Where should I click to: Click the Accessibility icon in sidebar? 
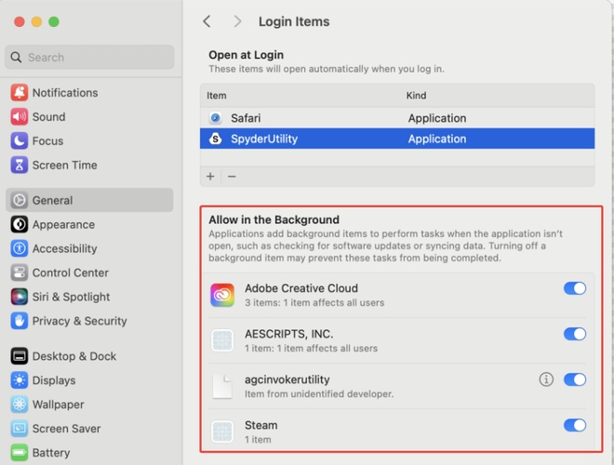click(20, 248)
